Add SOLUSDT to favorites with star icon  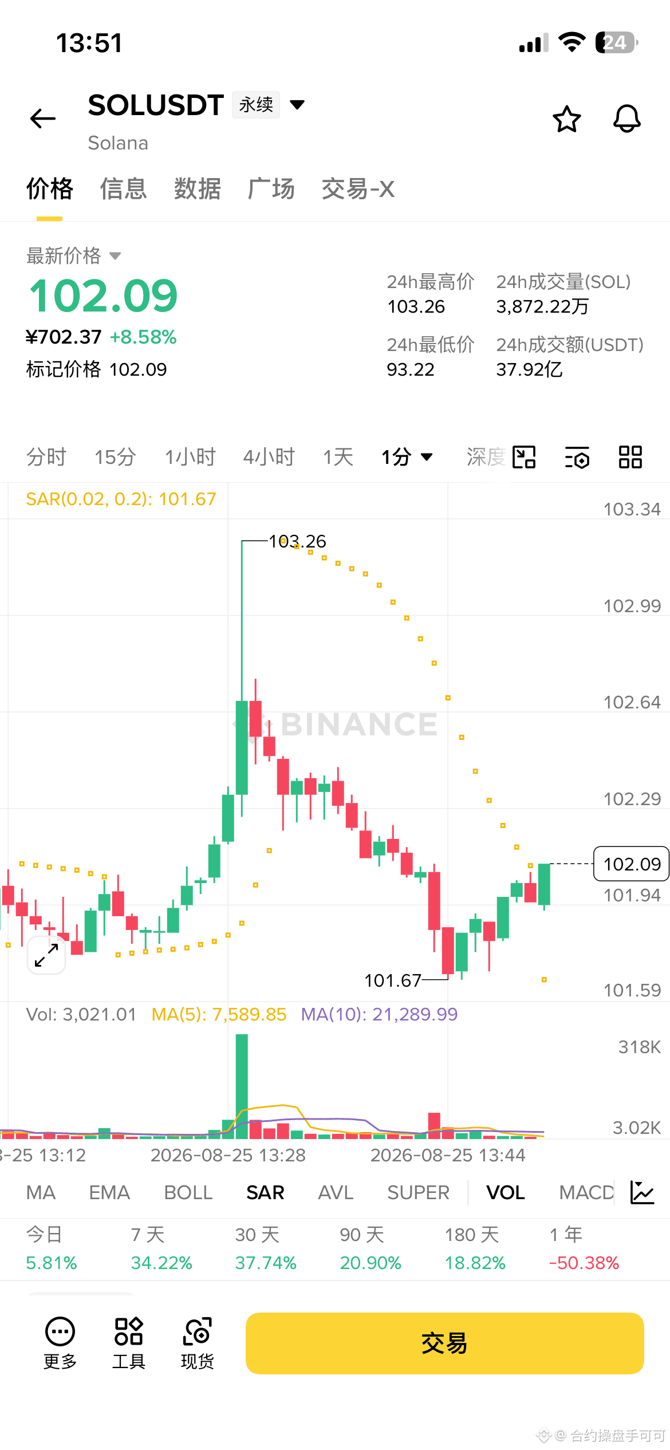567,119
